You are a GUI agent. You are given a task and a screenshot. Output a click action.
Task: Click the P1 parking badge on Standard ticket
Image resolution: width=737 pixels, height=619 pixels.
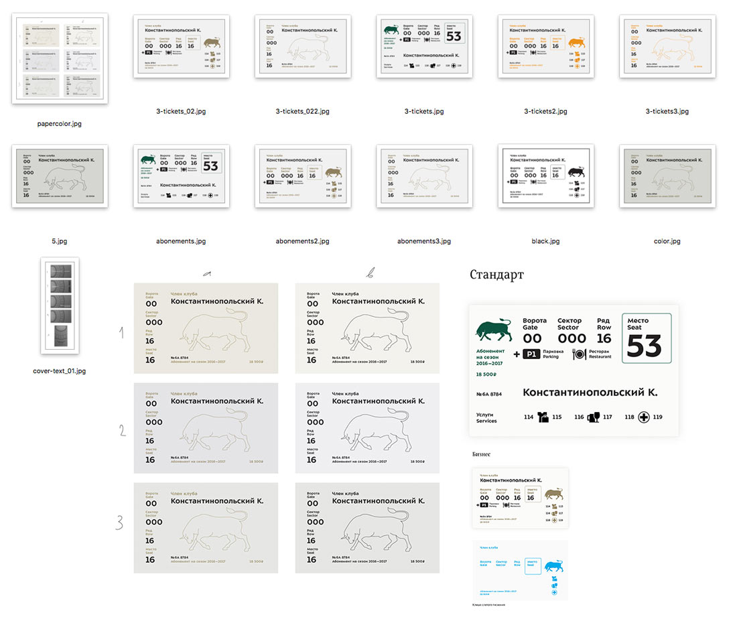[x=531, y=354]
